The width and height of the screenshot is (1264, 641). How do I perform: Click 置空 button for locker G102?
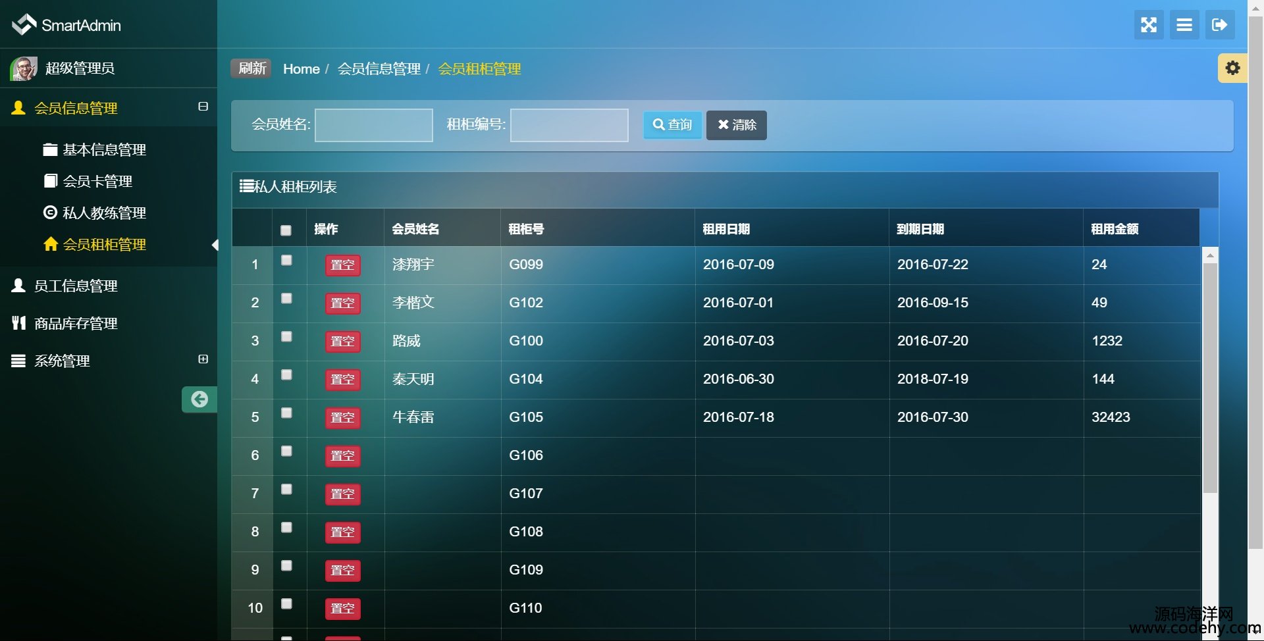pos(342,303)
